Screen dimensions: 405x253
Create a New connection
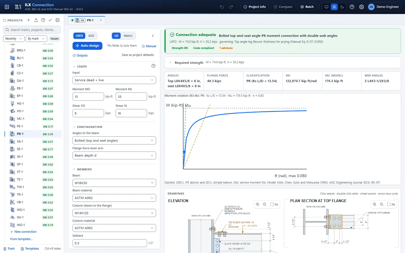23,232
